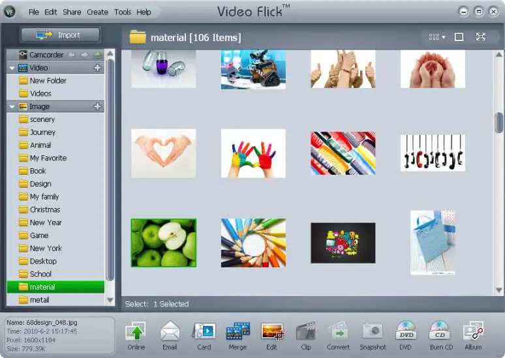The image size is (505, 358).
Task: Click the Email share icon
Action: tap(170, 335)
